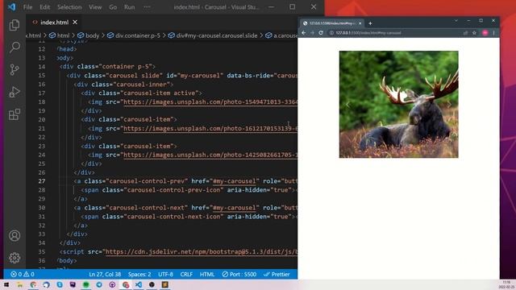Click the VS Code logo icon
This screenshot has height=290, width=516.
click(x=11, y=7)
